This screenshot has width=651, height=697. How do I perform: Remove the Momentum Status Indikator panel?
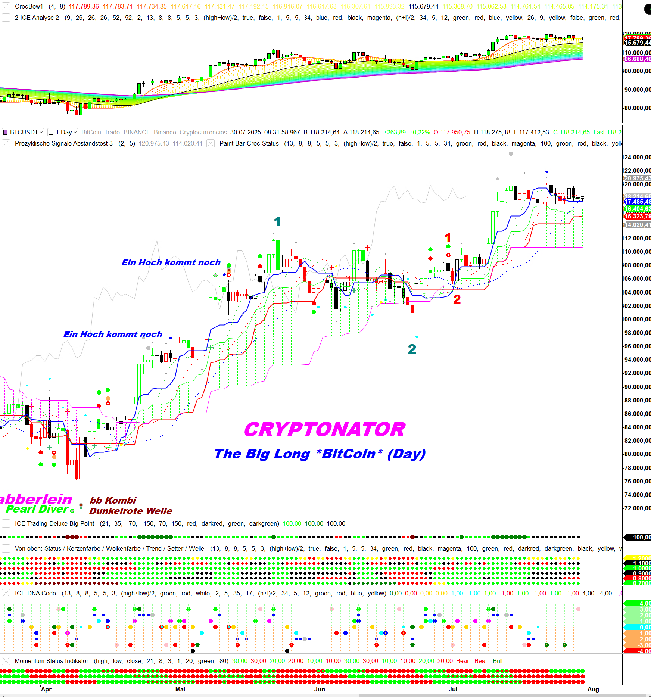[x=6, y=661]
